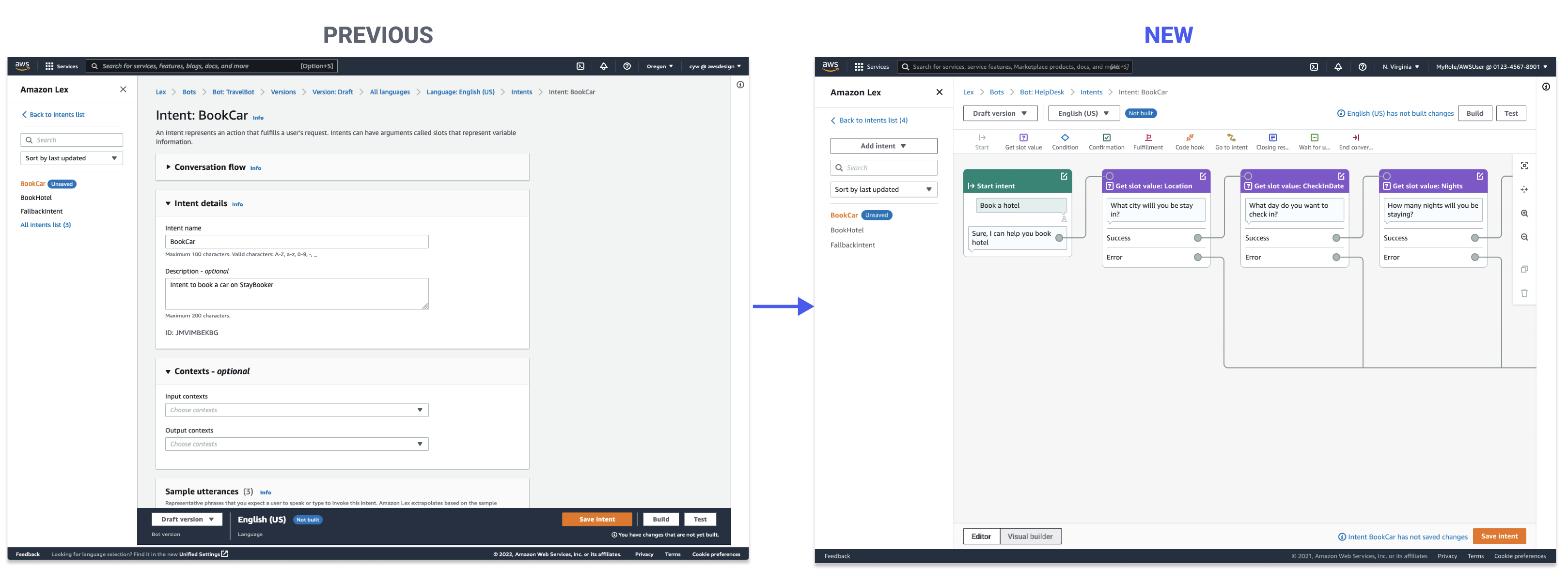Zoom out on the visual builder canvas
This screenshot has width=1568, height=583.
pyautogui.click(x=1524, y=237)
